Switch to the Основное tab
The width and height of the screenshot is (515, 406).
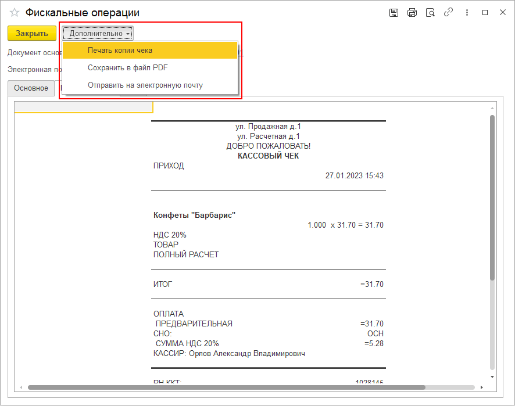coord(31,88)
